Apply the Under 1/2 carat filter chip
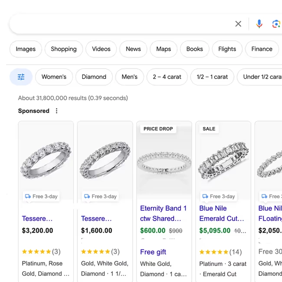Image resolution: width=282 pixels, height=282 pixels. pos(259,77)
